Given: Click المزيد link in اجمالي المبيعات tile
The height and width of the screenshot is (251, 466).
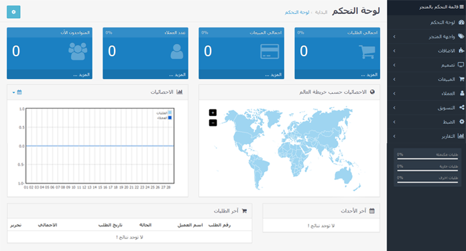Looking at the screenshot, I should click(x=273, y=75).
